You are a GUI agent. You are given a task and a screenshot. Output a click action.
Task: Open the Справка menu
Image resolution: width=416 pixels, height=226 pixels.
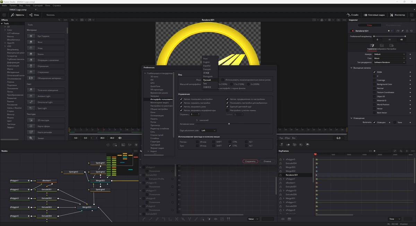(x=57, y=6)
